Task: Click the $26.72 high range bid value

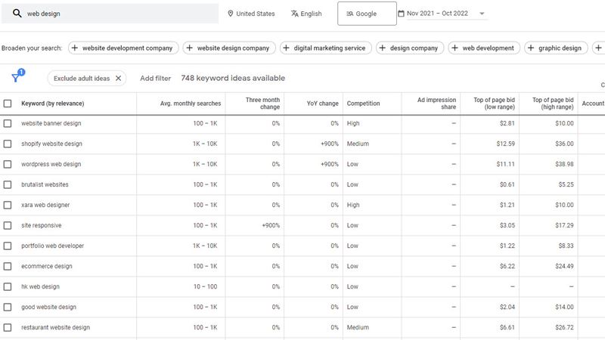Action: tap(564, 328)
